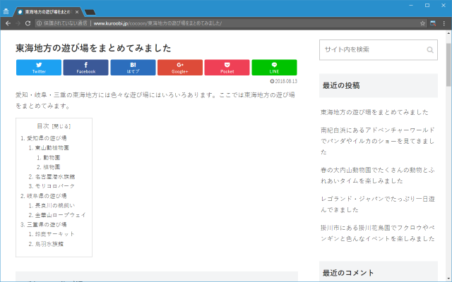Bookmark the page with Hatena (はてブ)
452x282 pixels.
pos(133,68)
